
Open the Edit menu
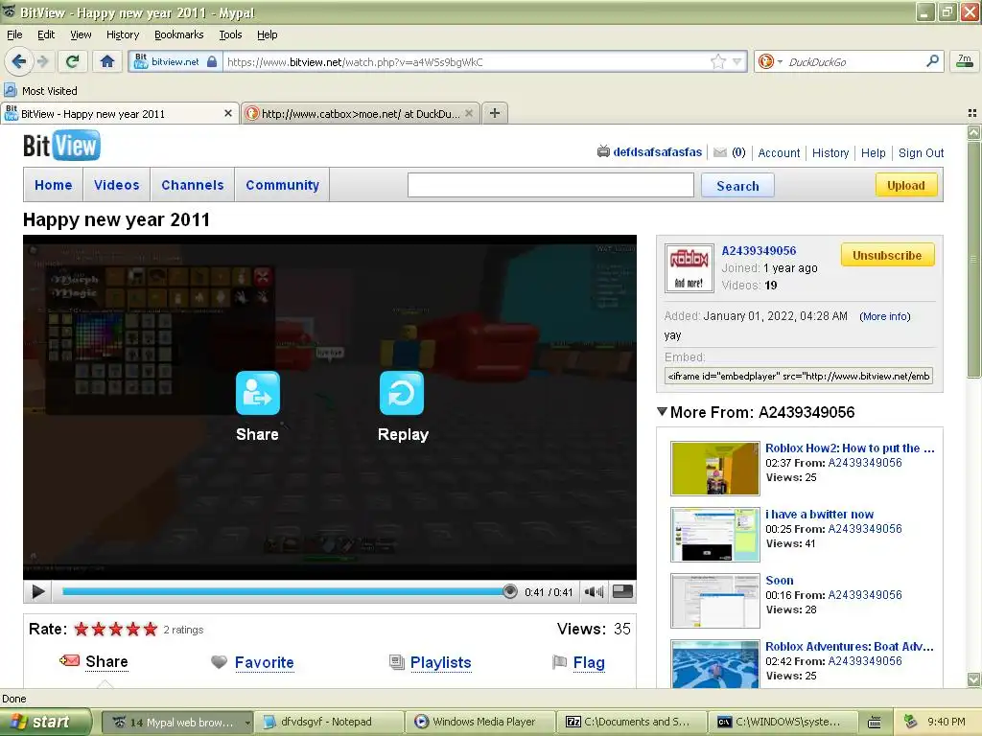46,34
